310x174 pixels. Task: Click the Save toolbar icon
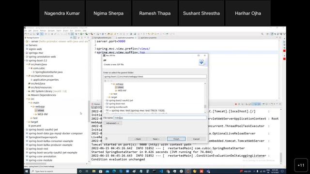coord(31,34)
